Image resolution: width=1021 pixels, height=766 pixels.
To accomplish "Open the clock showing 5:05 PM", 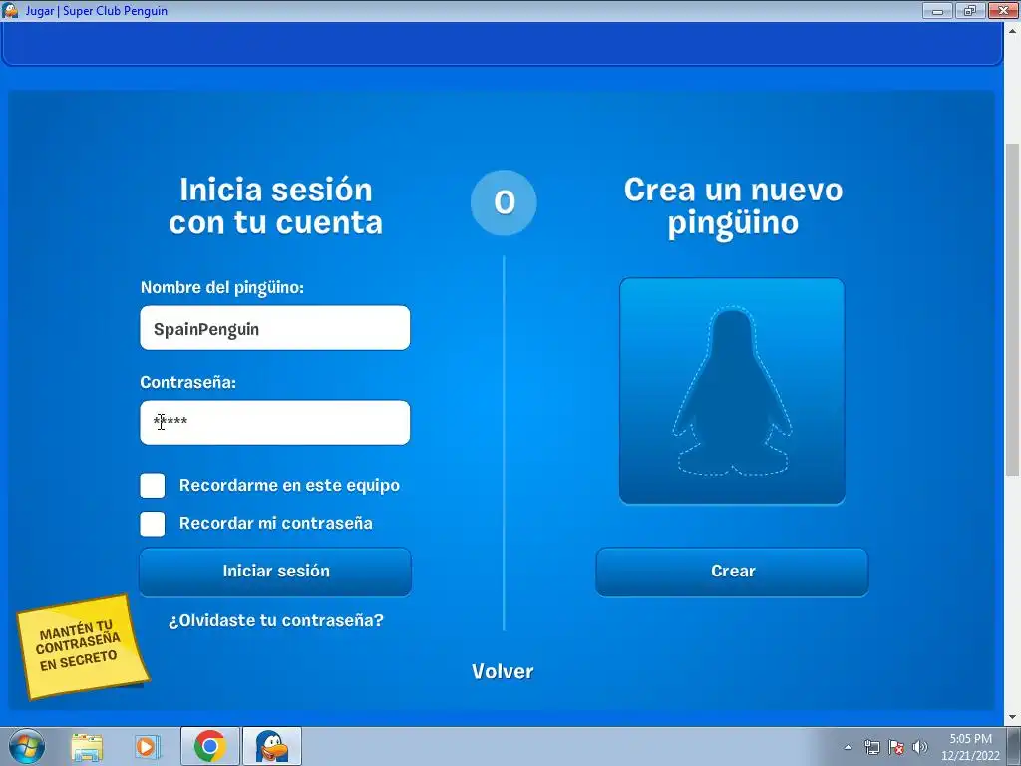I will (x=970, y=747).
